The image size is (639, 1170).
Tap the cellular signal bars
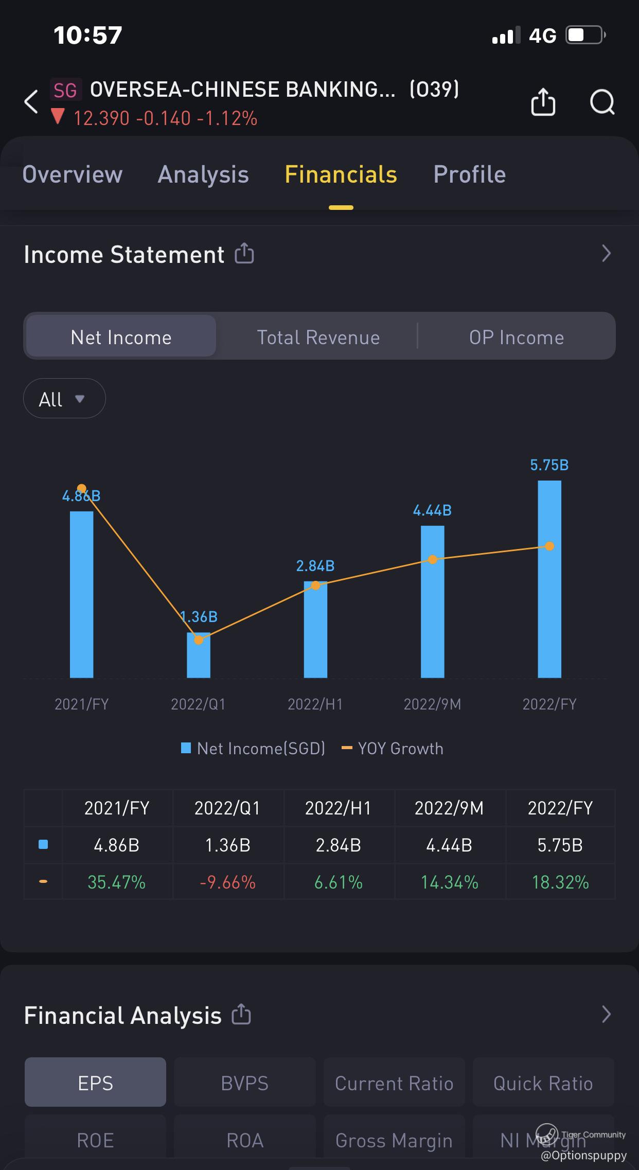tap(506, 36)
